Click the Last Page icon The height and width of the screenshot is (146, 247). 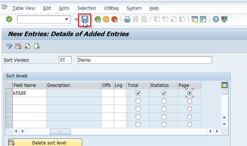[x=182, y=20]
